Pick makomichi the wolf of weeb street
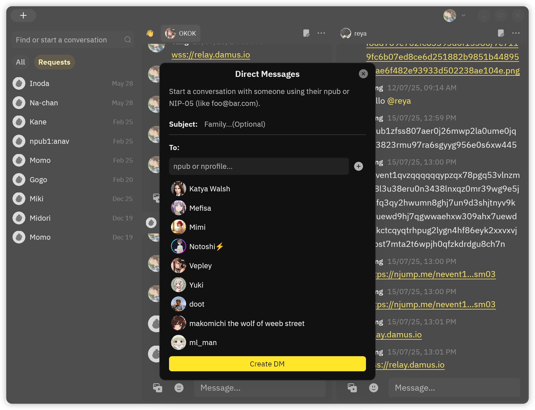This screenshot has width=535, height=410. tap(246, 323)
